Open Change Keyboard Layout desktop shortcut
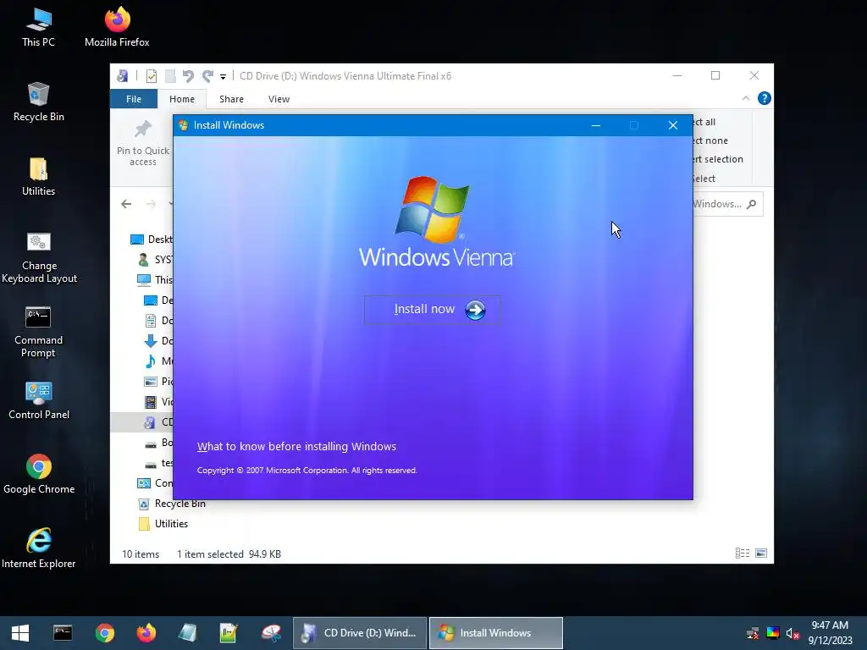The height and width of the screenshot is (650, 867). coord(39,257)
